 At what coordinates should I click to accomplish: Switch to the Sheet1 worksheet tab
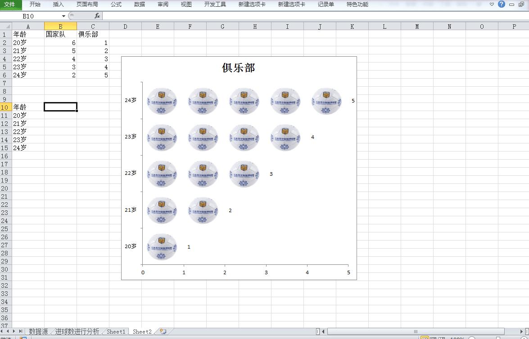tap(116, 331)
